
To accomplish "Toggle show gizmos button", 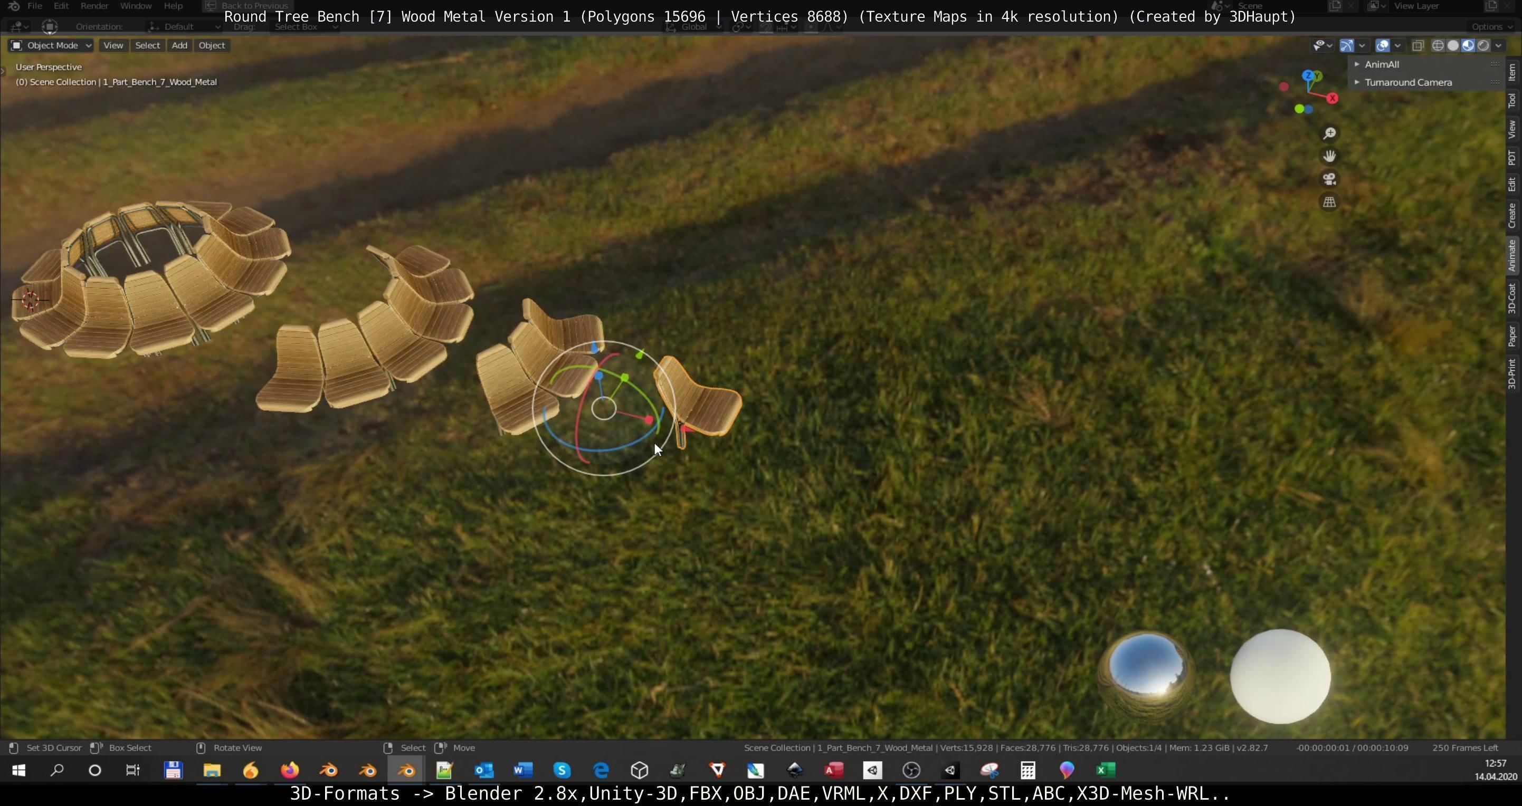I will [1346, 45].
